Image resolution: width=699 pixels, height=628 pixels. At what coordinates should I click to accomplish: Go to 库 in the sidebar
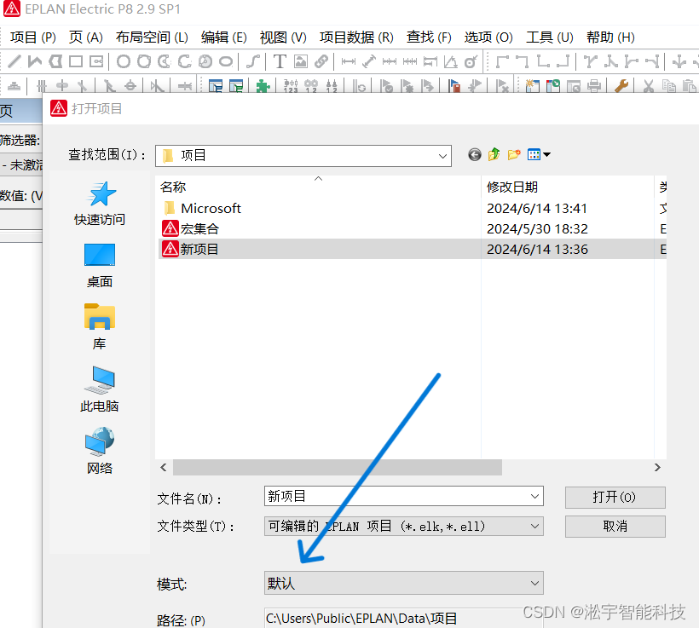(100, 327)
